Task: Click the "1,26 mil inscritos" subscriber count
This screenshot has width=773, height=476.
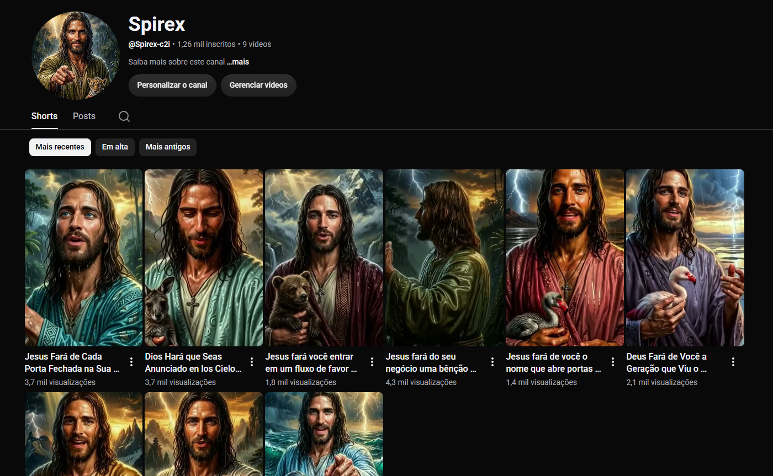Action: pyautogui.click(x=207, y=44)
